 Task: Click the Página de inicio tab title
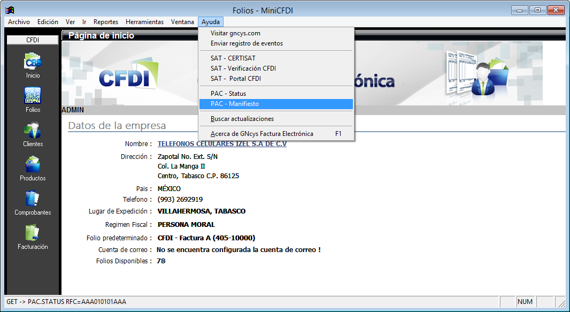click(x=102, y=36)
